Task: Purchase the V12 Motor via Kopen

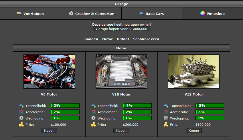Action: (x=194, y=131)
